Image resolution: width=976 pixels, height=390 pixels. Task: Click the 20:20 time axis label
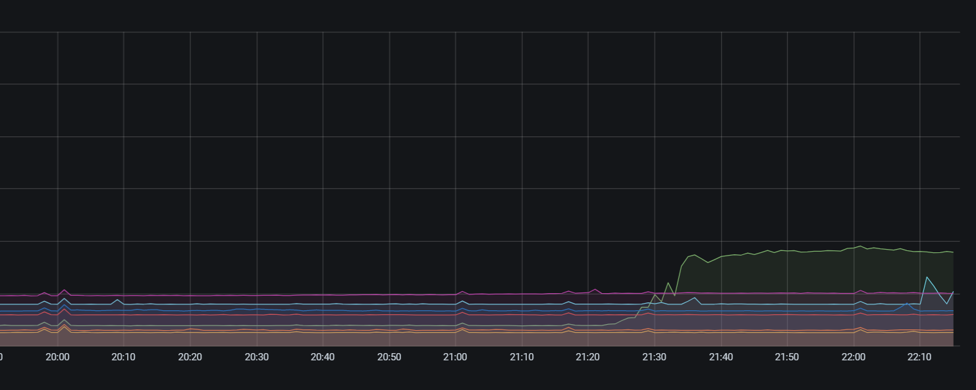point(190,357)
